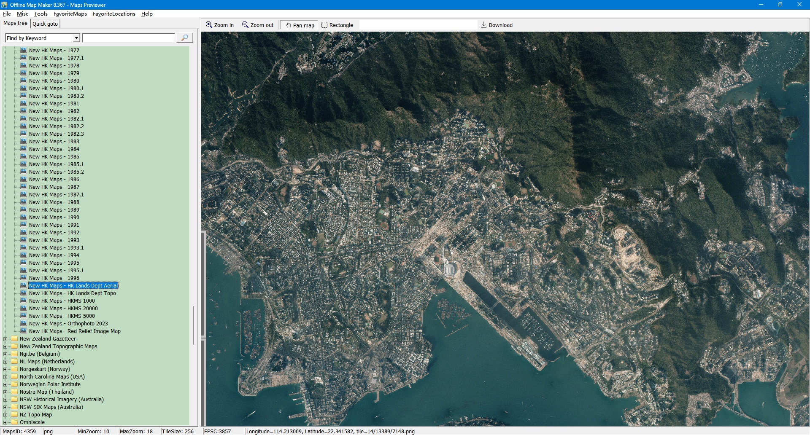Click map icon for New HK Maps - 1977
Image resolution: width=810 pixels, height=435 pixels.
tap(24, 50)
